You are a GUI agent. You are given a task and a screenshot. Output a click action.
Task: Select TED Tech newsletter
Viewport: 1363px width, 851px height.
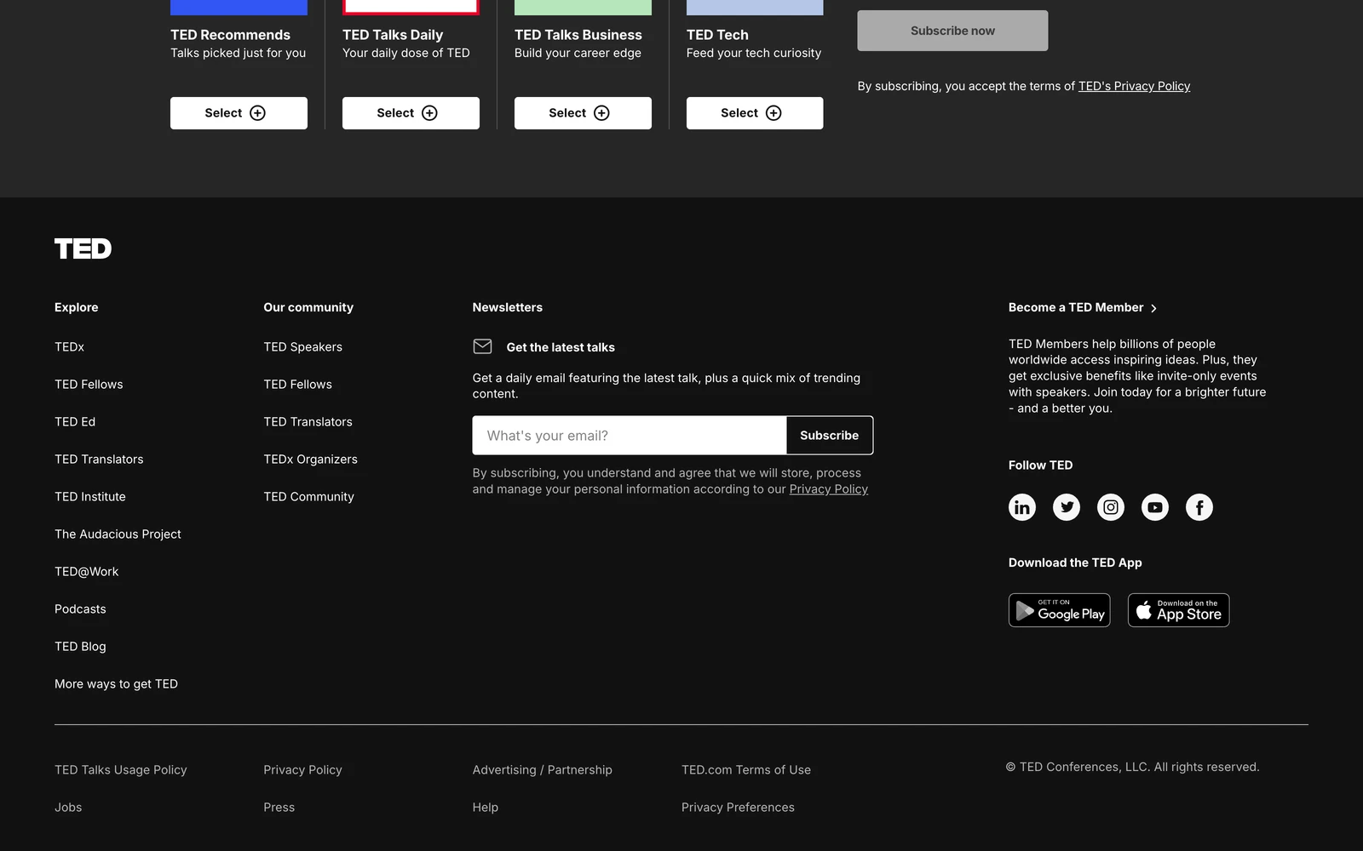click(755, 113)
